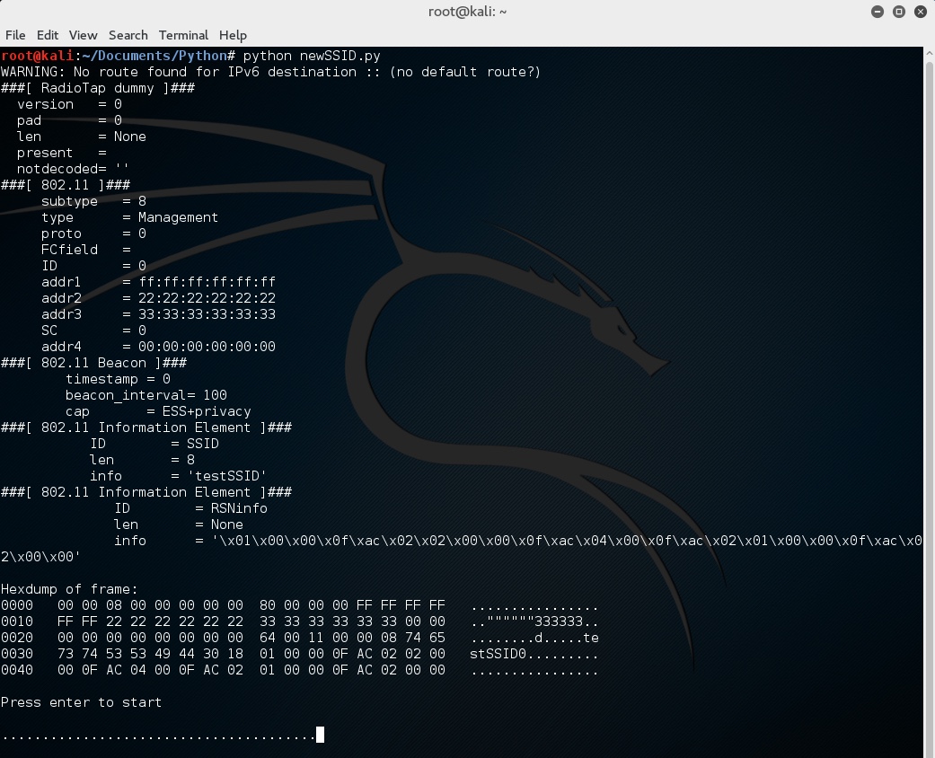This screenshot has width=935, height=758.
Task: Click the '802.11 Beacon' header line
Action: pos(93,363)
